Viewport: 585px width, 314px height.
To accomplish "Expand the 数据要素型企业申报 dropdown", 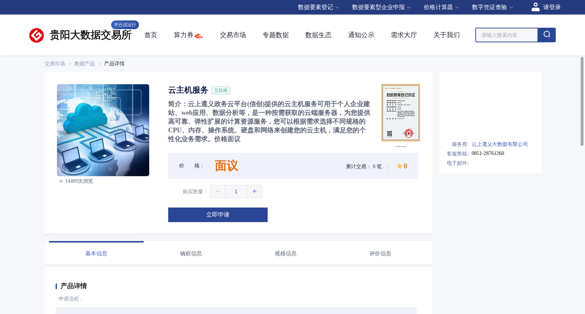I will click(x=381, y=7).
